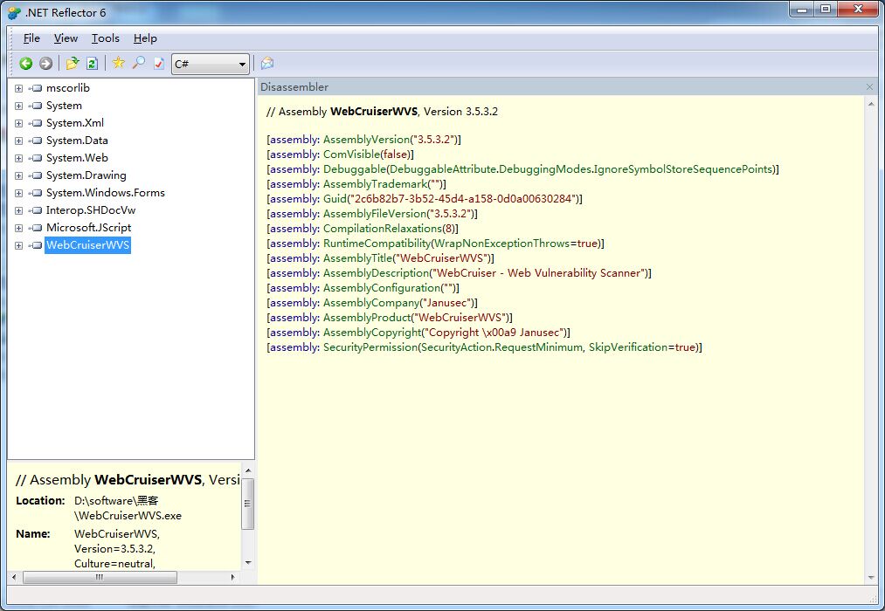Select the Microsoft.JScript assembly
This screenshot has width=885, height=611.
click(88, 228)
